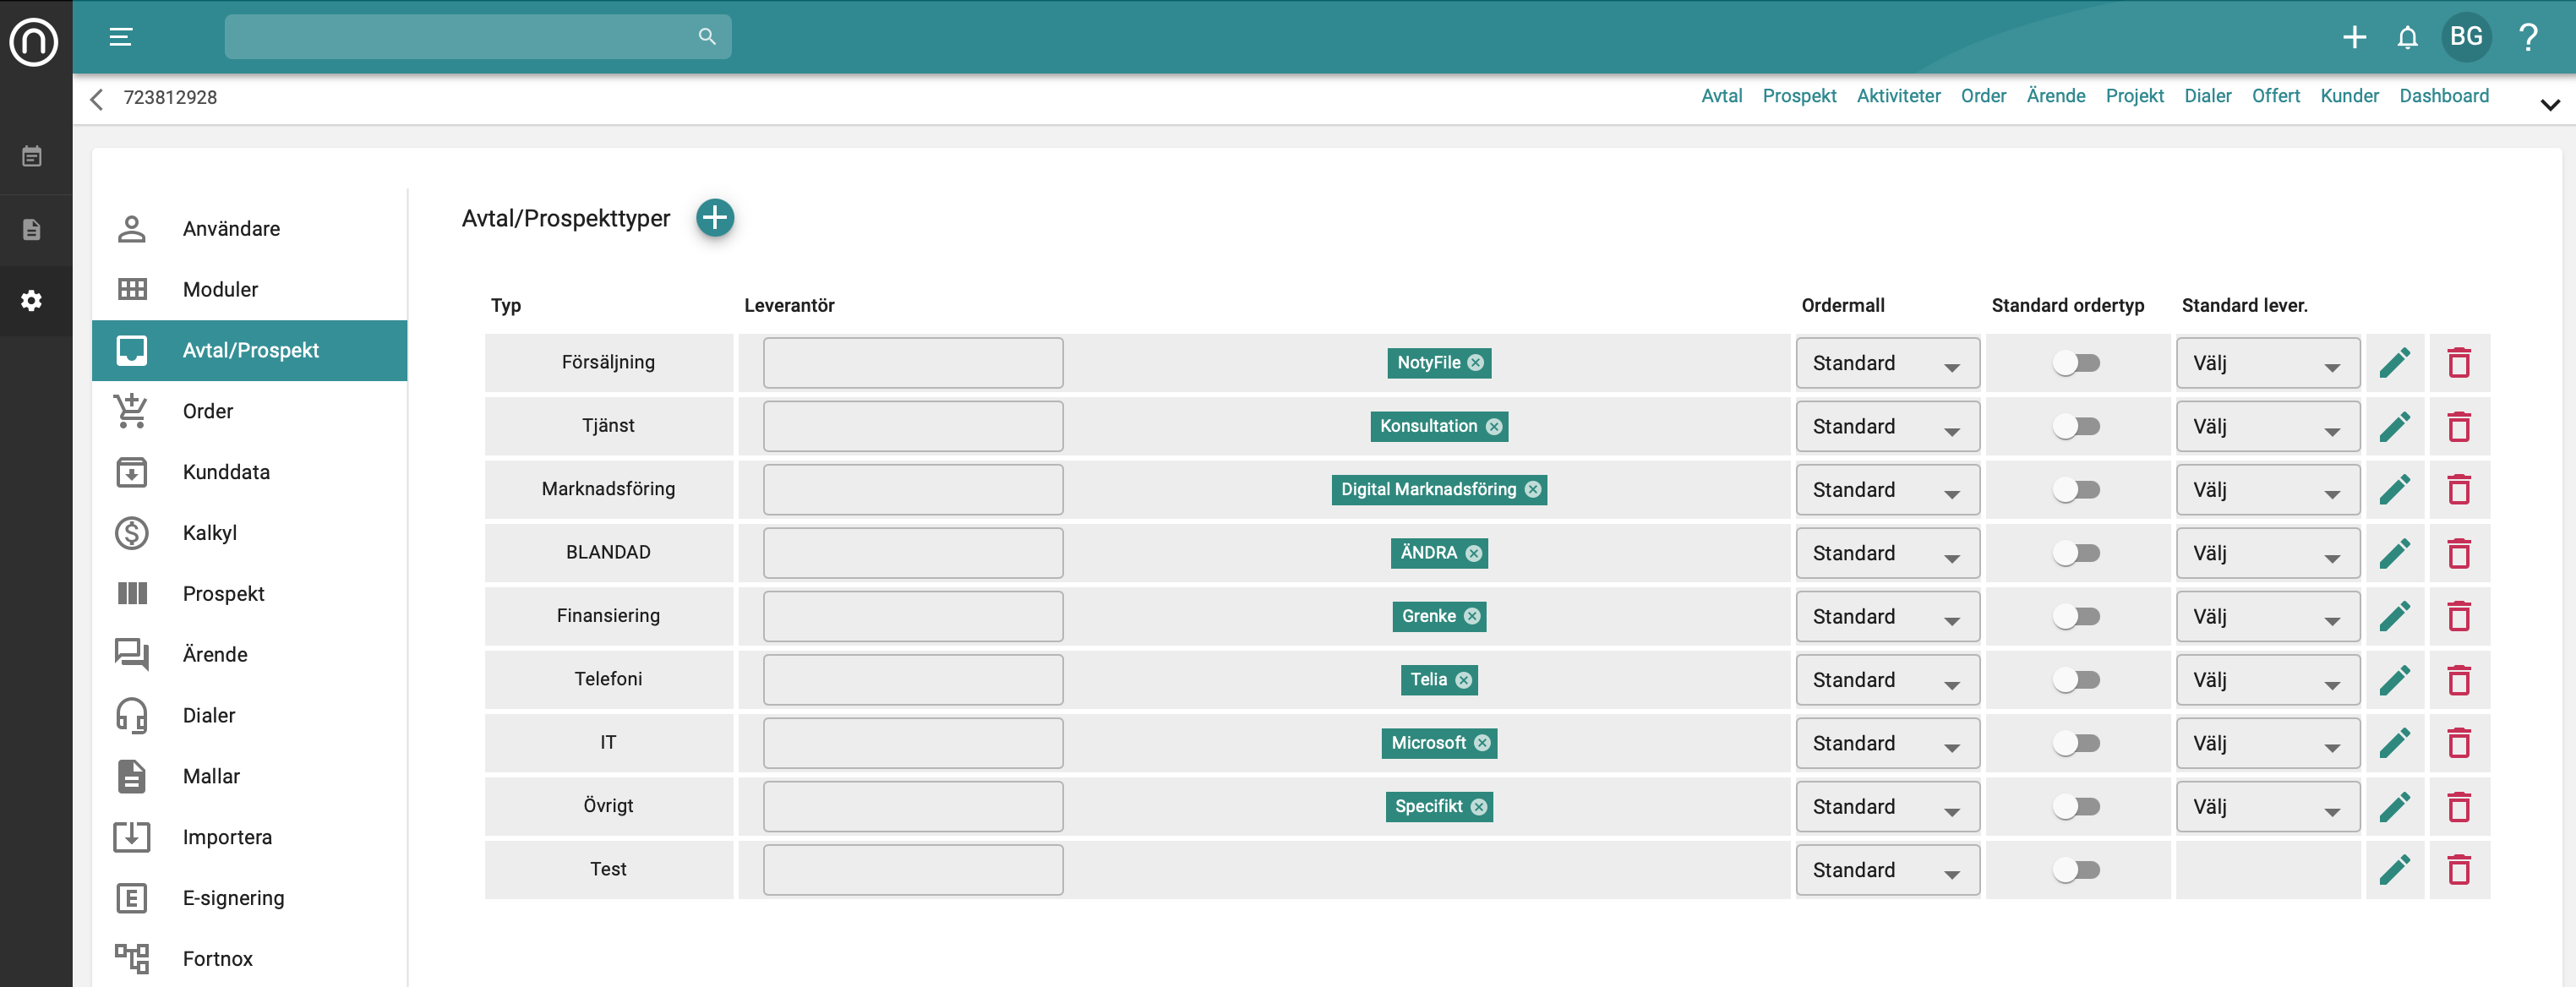Open Kalkyl settings section
The height and width of the screenshot is (987, 2576).
[250, 533]
